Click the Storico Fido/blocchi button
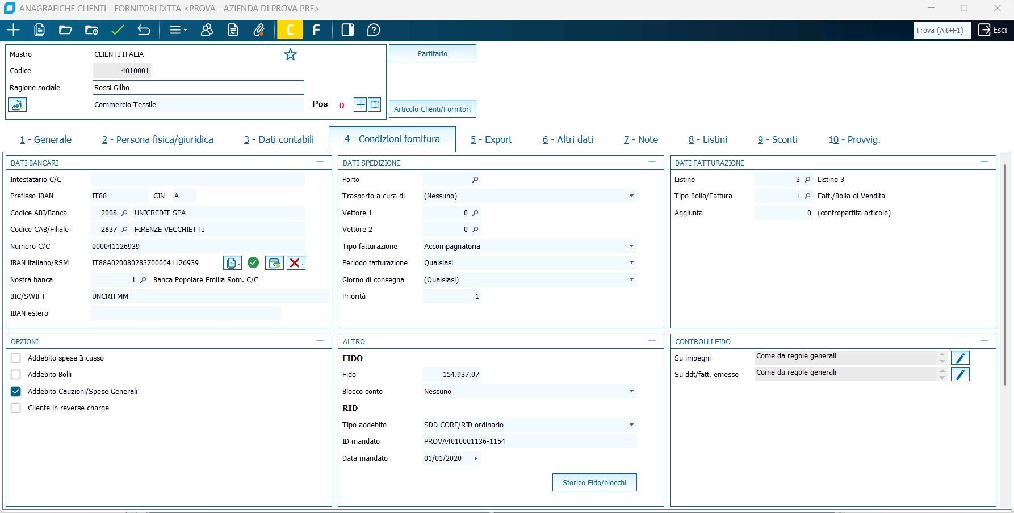 594,482
